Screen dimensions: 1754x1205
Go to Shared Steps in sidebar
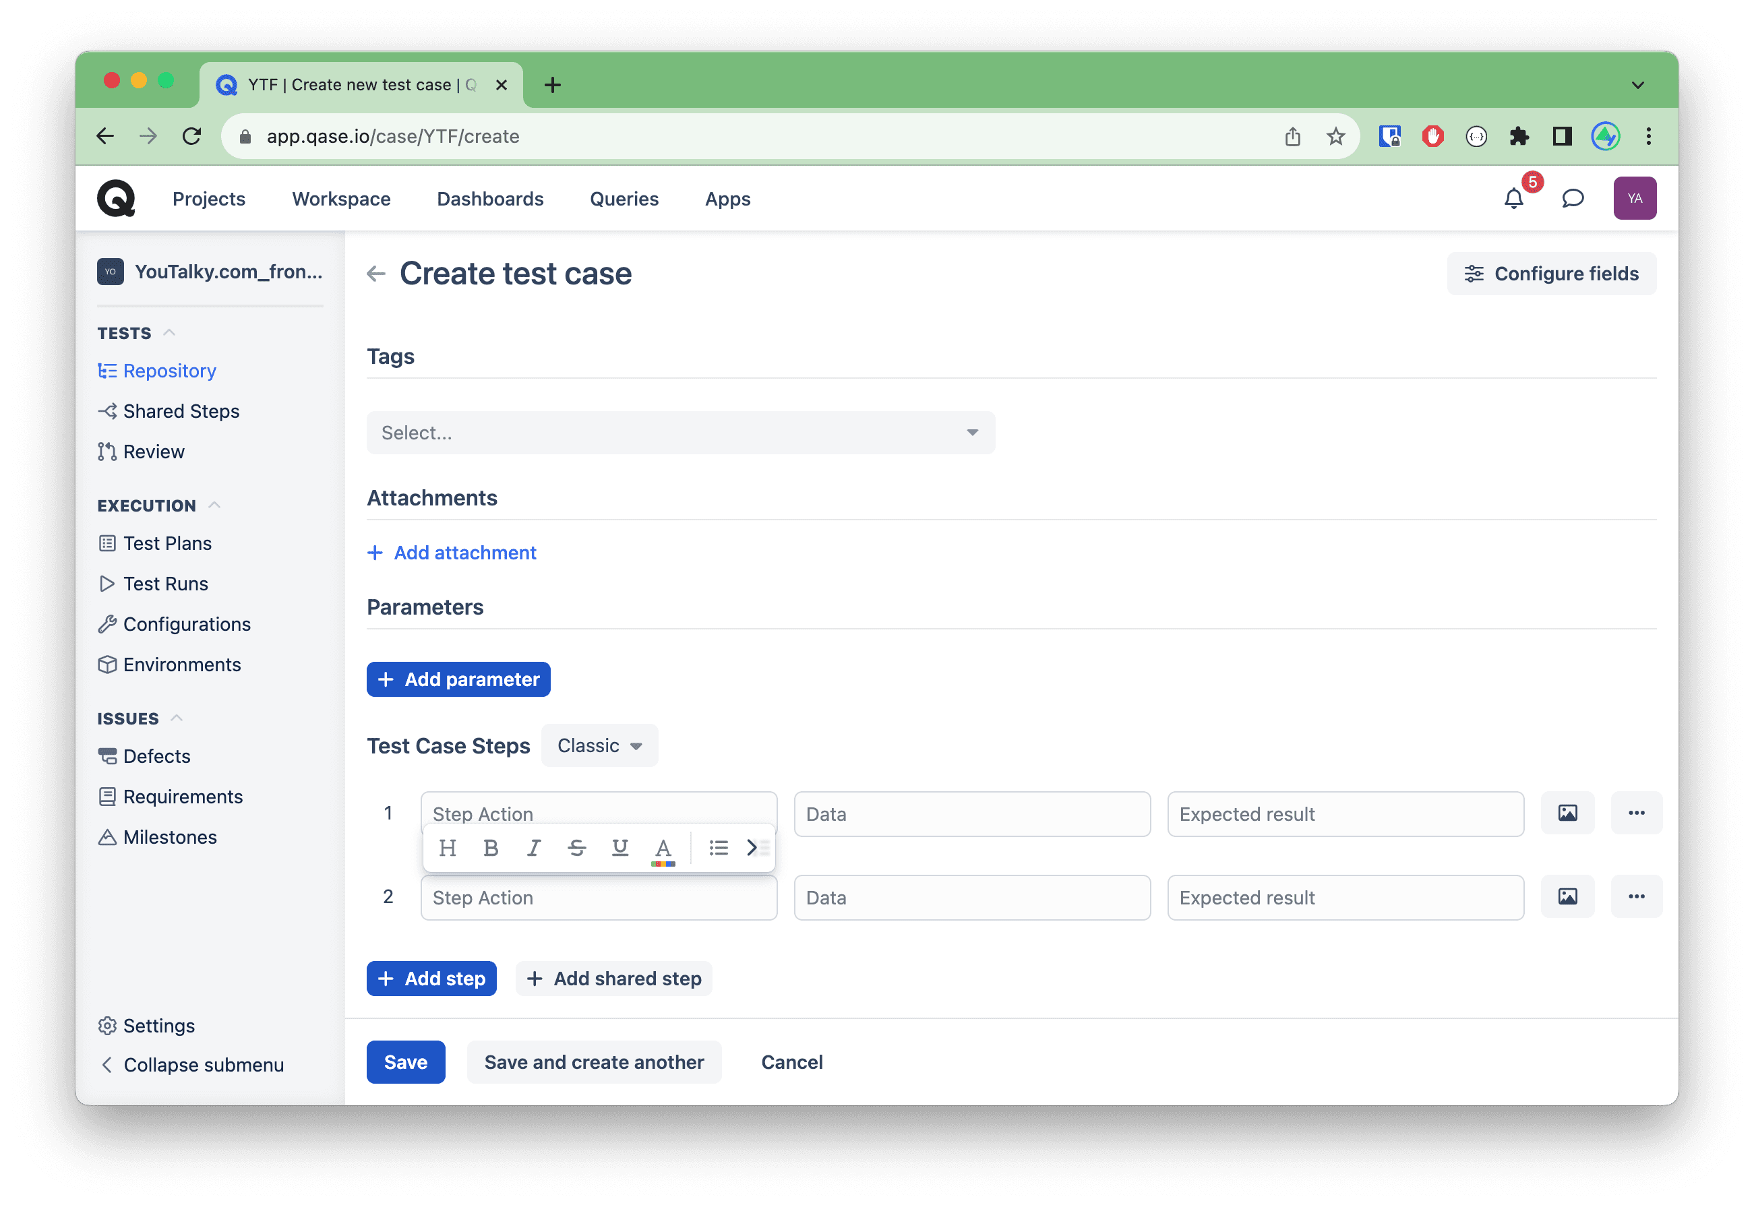tap(181, 410)
